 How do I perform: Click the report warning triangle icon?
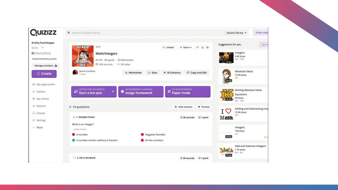[x=202, y=47]
